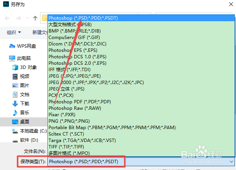Screen dimensions: 236x170
Task: Choose Photoshop DCS 1.0 (*.EPS)
Action: [x=141, y=57]
